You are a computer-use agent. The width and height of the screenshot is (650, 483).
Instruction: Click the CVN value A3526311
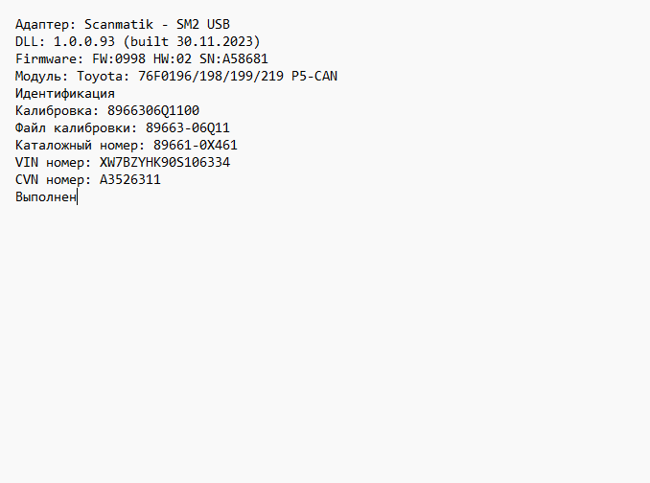[130, 179]
